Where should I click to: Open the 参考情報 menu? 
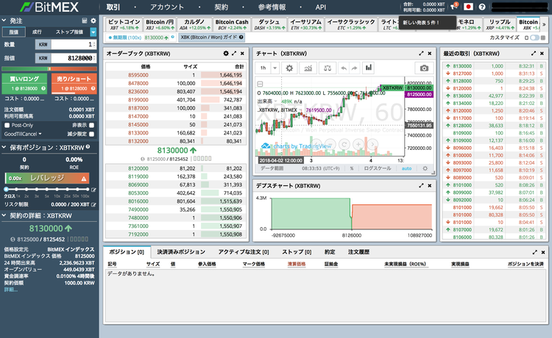[272, 7]
